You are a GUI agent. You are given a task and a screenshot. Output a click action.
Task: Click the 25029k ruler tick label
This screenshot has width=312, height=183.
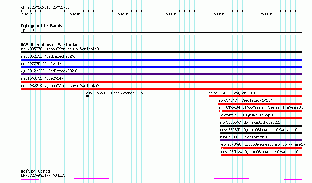(x=122, y=14)
